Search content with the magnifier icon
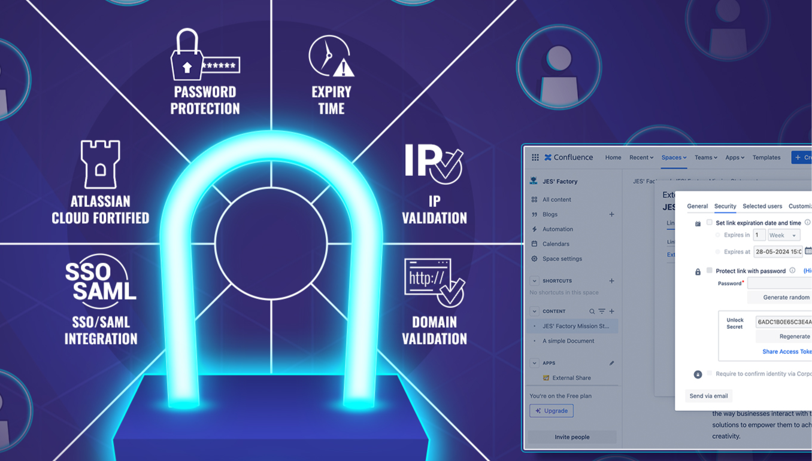This screenshot has height=461, width=812. point(592,312)
